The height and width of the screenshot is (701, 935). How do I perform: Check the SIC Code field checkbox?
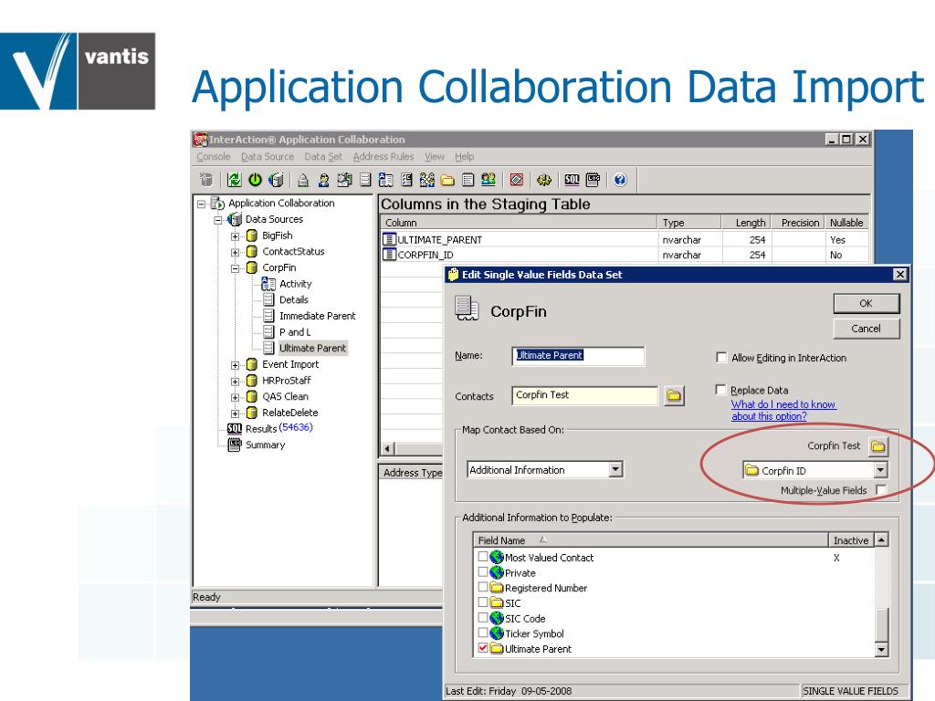(483, 618)
